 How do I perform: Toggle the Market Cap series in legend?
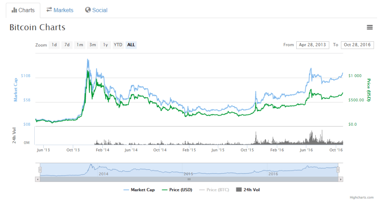pyautogui.click(x=139, y=190)
